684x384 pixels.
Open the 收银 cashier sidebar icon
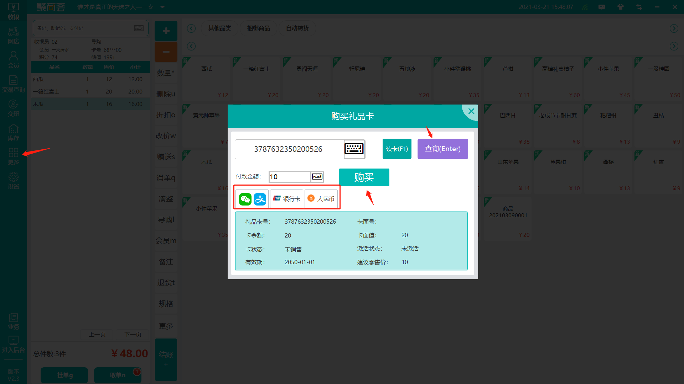click(14, 11)
